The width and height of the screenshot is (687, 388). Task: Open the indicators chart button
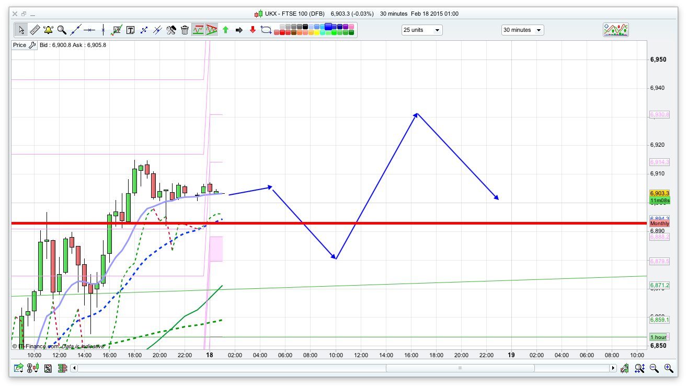coord(616,30)
